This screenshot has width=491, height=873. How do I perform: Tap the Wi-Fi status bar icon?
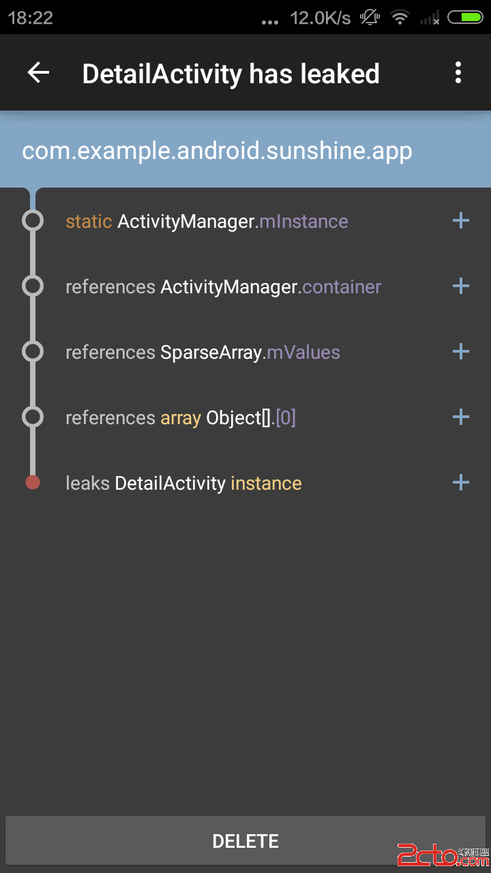tap(400, 18)
